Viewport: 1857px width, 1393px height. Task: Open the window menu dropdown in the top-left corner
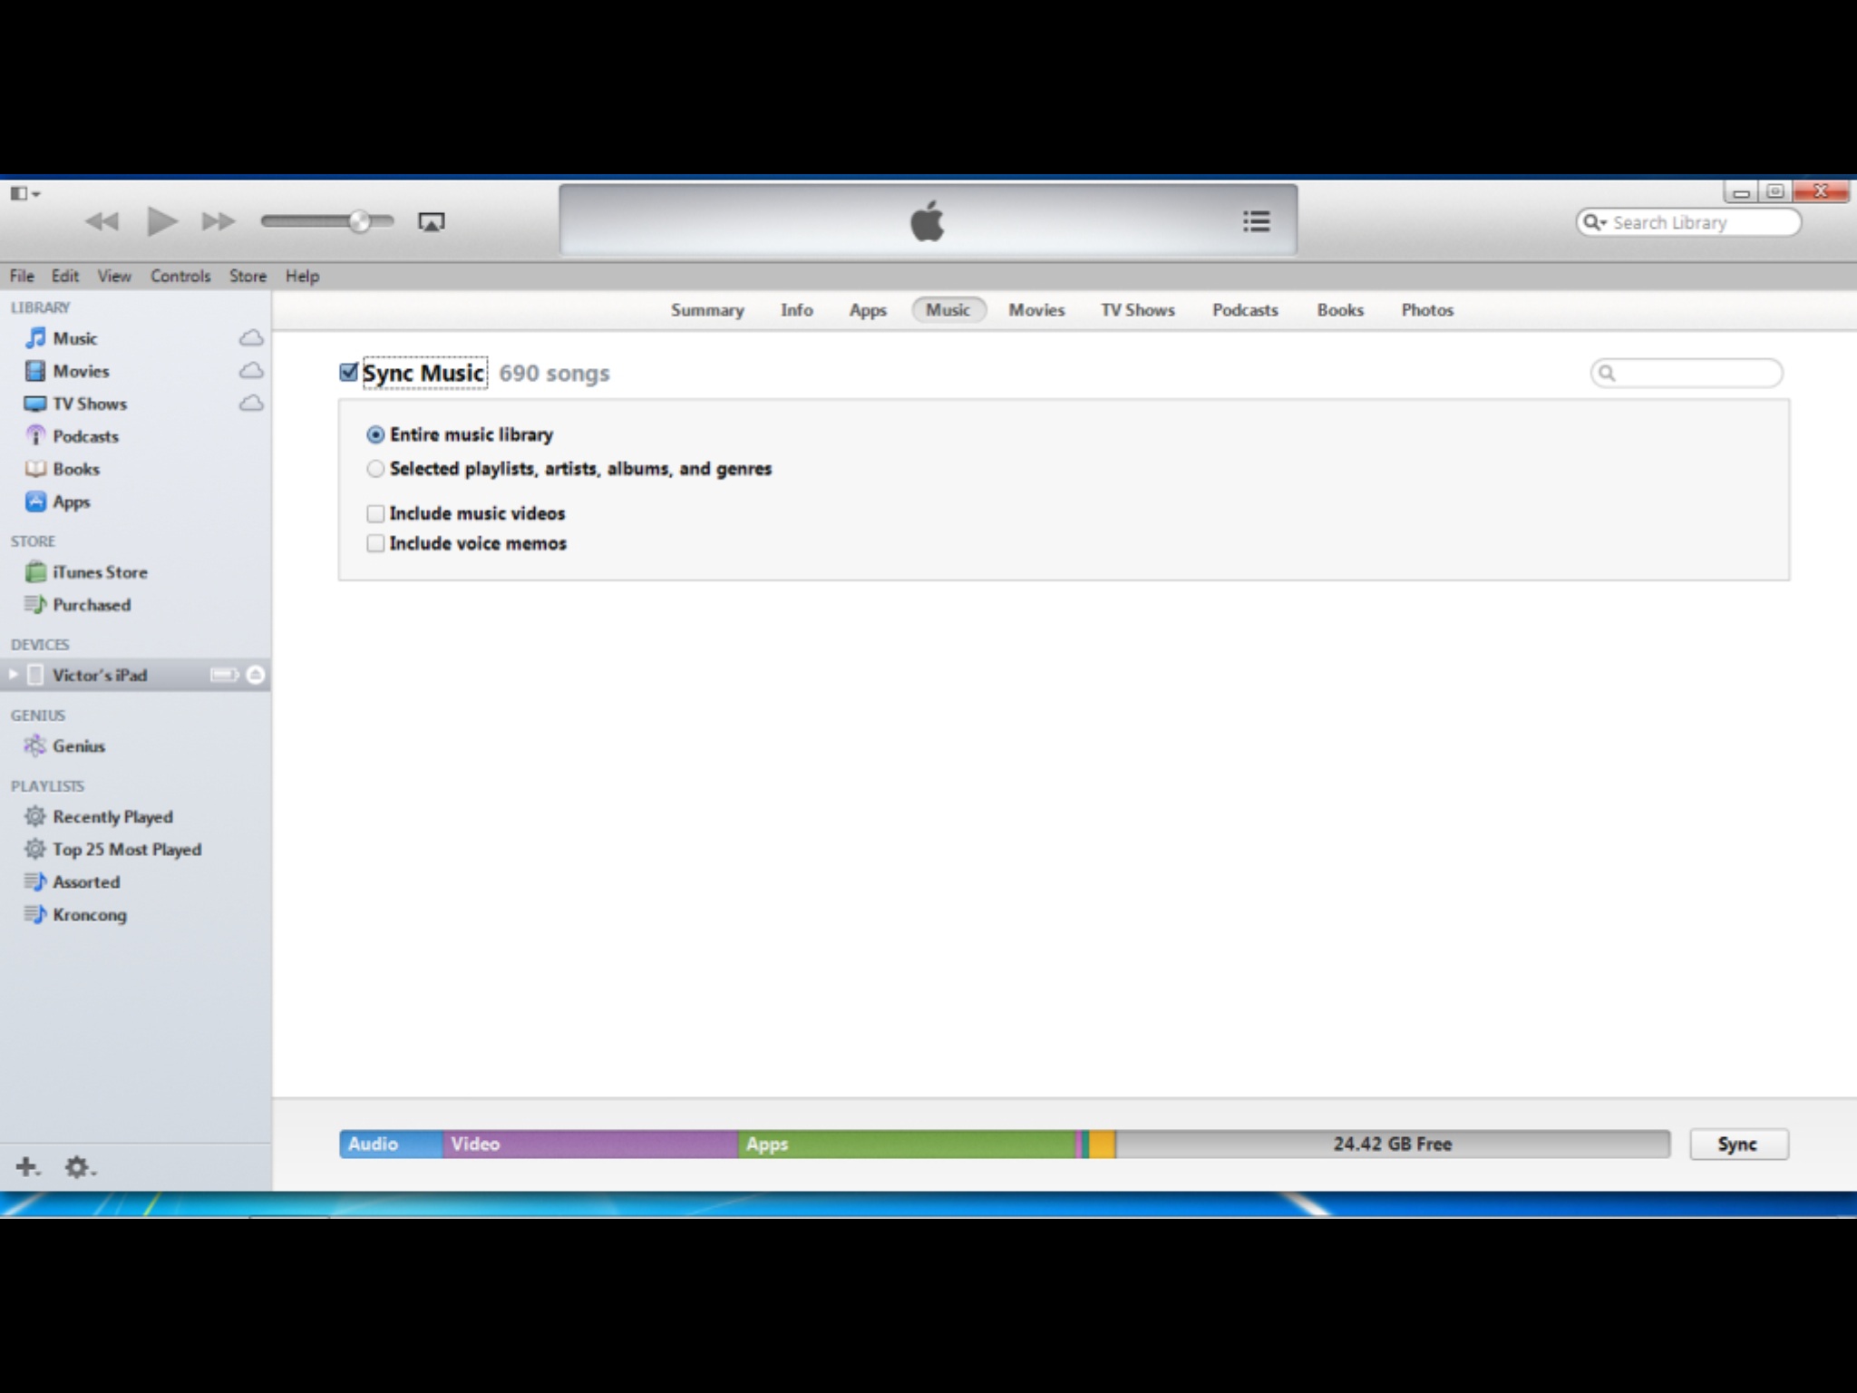[24, 193]
